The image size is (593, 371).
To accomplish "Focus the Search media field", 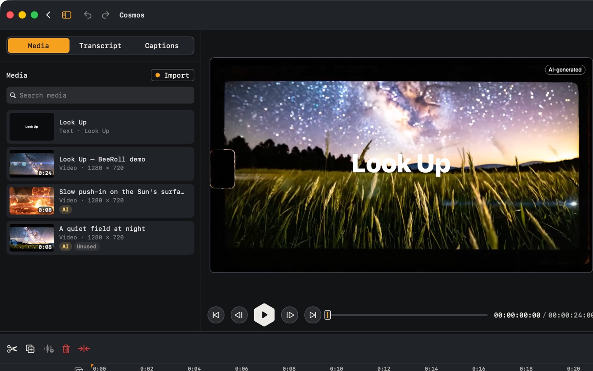I will 100,95.
